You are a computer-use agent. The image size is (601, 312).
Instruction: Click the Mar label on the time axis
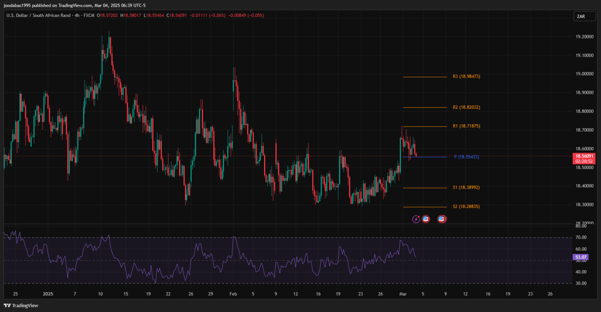tap(403, 294)
